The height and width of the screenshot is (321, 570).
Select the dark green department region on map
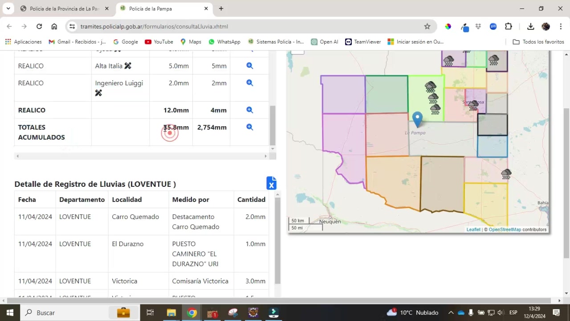point(386,94)
